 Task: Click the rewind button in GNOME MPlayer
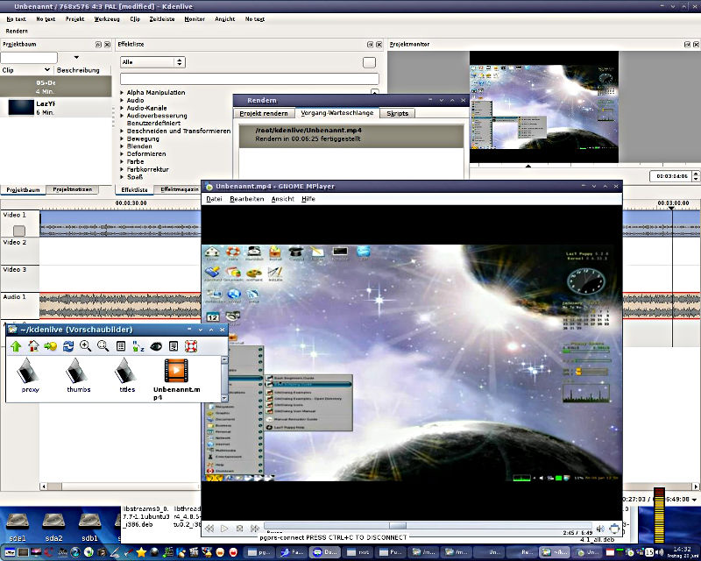click(x=209, y=529)
